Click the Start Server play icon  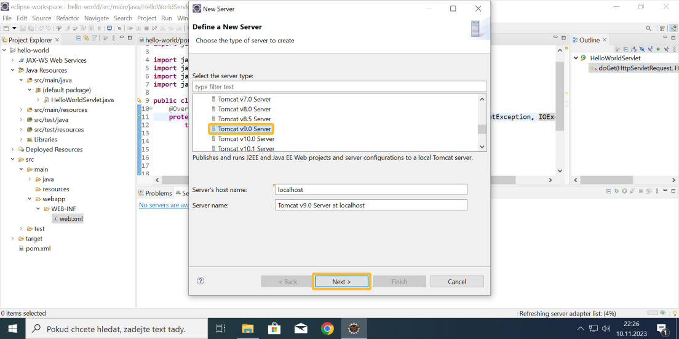(x=624, y=191)
